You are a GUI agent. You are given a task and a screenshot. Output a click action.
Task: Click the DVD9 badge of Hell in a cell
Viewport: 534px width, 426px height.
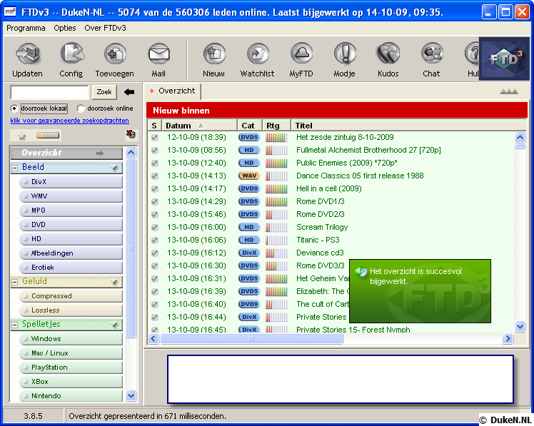(x=249, y=188)
